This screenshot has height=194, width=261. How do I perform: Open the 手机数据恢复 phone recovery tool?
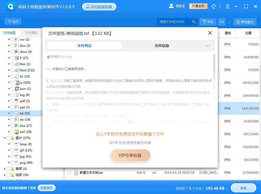coord(99,6)
